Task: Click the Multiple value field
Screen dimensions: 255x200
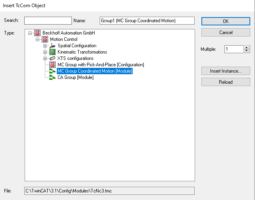Action: click(234, 49)
